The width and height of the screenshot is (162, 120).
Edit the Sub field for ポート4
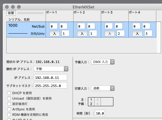(x=146, y=26)
